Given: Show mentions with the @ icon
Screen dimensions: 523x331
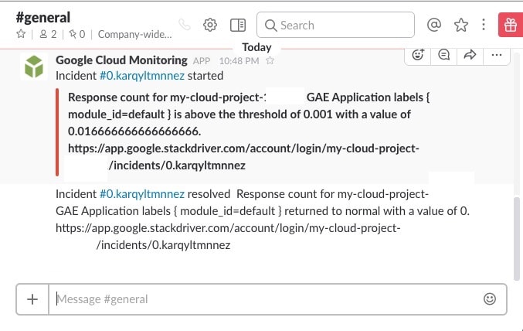Looking at the screenshot, I should tap(434, 25).
